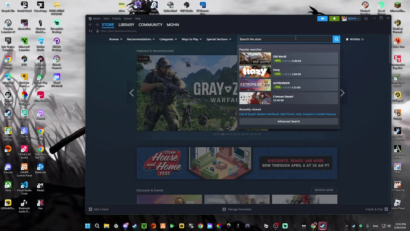Screen dimensions: 410x231
Task: Select OBS Studio desktop icon
Action: click(186, 7)
